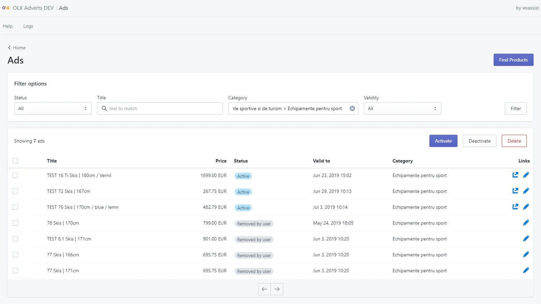Viewport: 541px width, 304px height.
Task: Clear the Category filter selection
Action: (352, 108)
